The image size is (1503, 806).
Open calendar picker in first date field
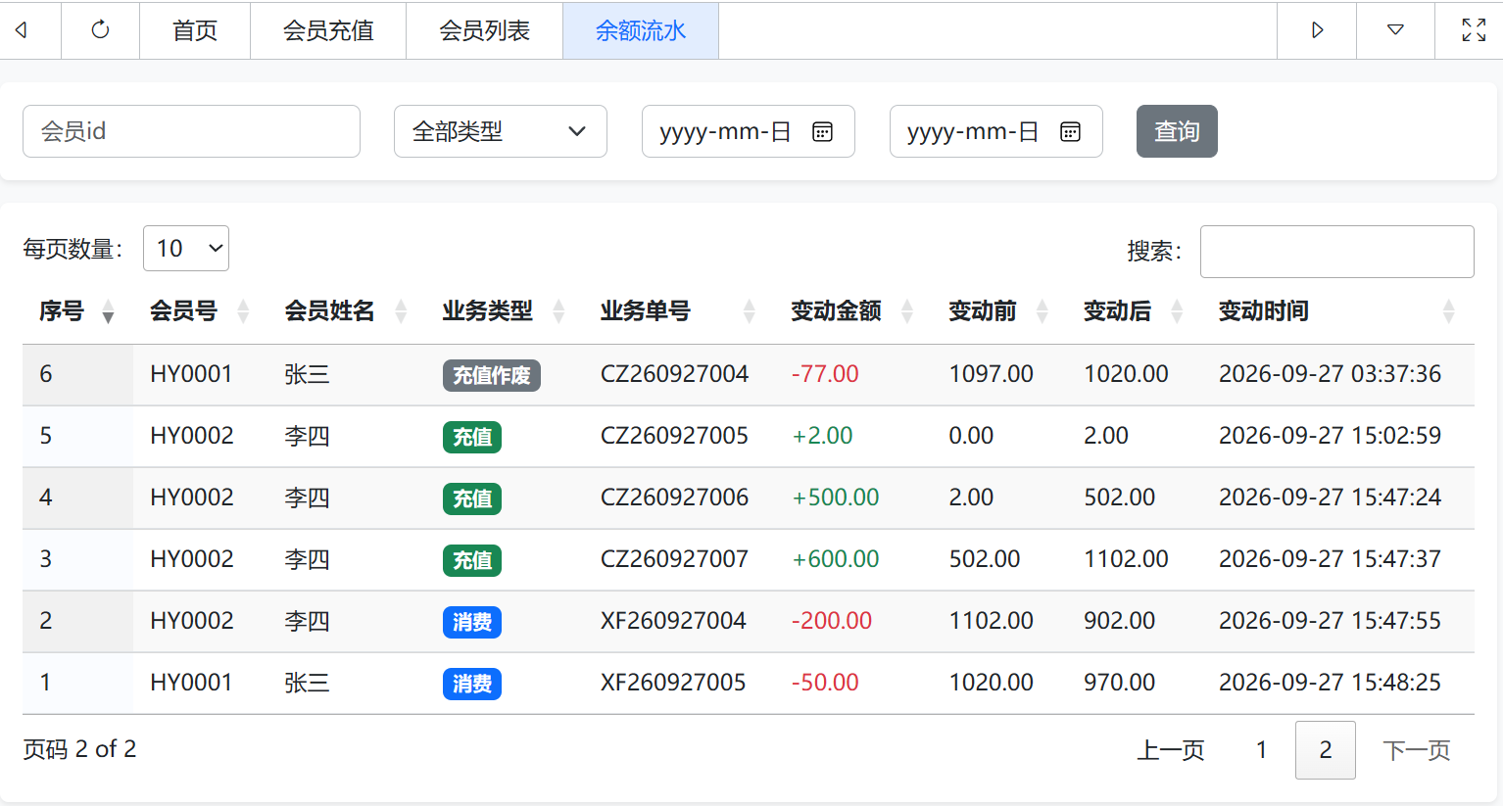pyautogui.click(x=823, y=131)
